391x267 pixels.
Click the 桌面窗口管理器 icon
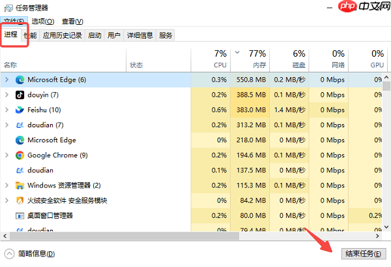point(20,215)
